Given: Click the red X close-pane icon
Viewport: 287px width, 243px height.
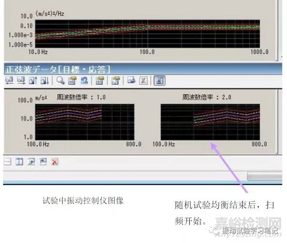Looking at the screenshot, I should point(55,162).
